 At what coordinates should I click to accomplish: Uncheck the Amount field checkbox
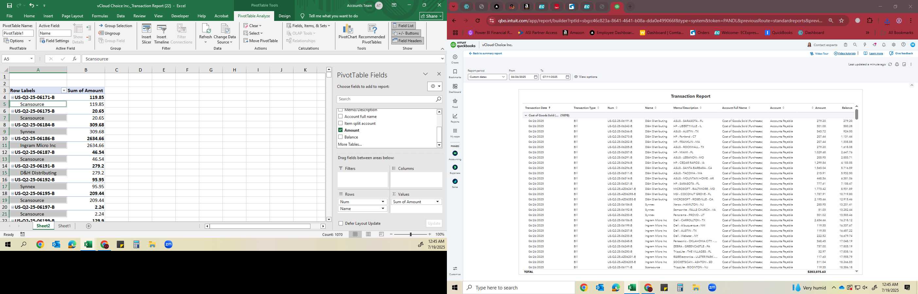tap(340, 130)
